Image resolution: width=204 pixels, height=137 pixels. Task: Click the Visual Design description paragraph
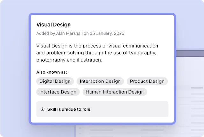pos(97,53)
